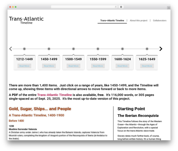Click Read More under 1625-1649

pyautogui.click(x=147, y=66)
